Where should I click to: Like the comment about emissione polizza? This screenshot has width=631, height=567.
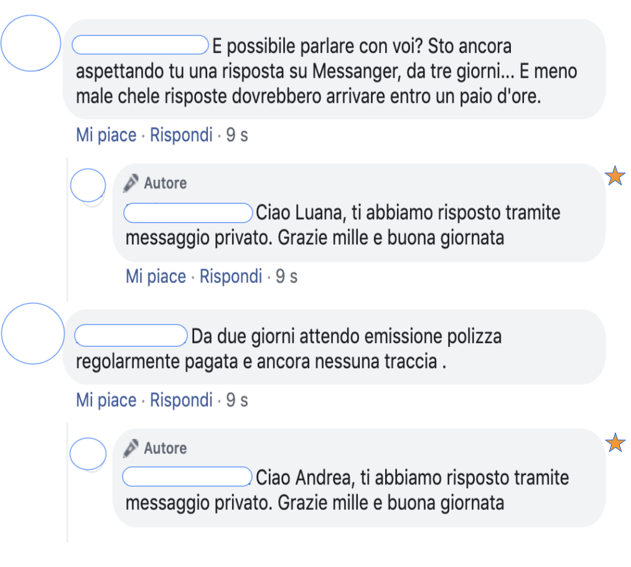[x=106, y=400]
